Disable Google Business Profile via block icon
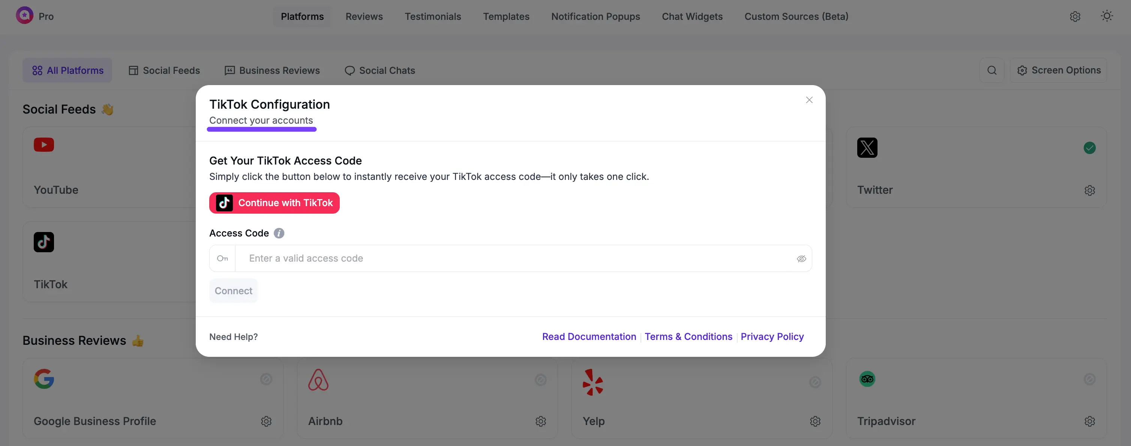The image size is (1131, 446). point(266,379)
